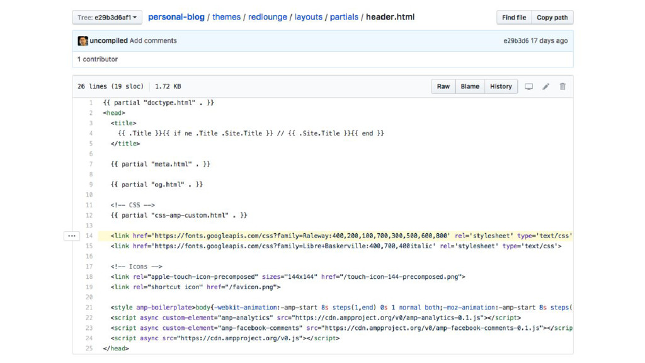Open the line 14 ellipsis menu

tap(72, 236)
